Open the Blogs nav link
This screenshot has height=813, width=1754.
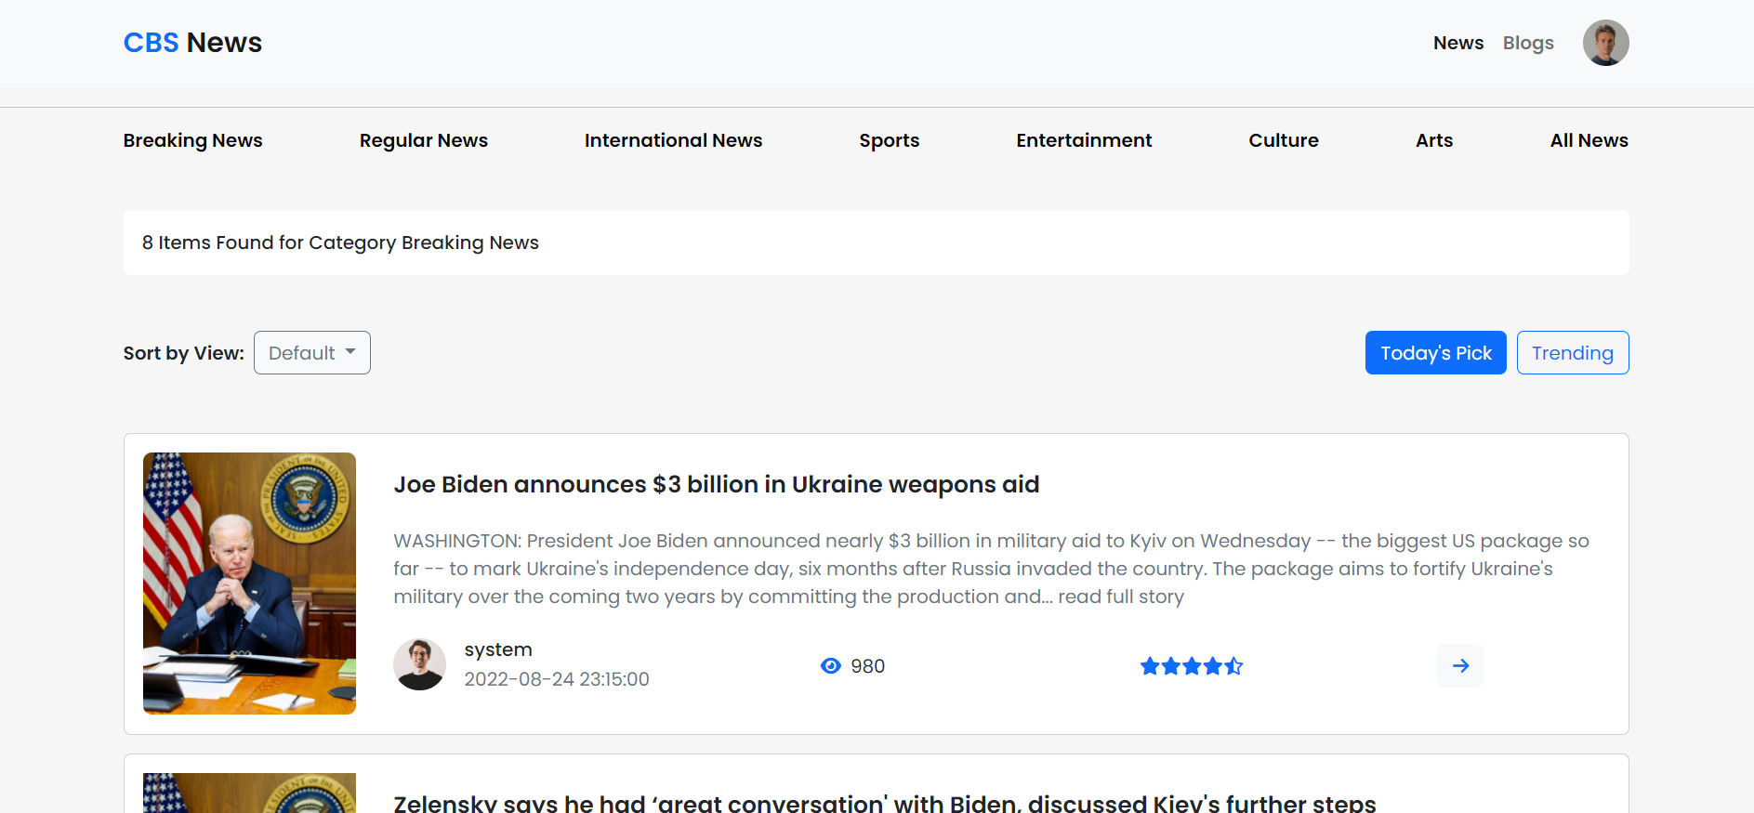point(1528,43)
